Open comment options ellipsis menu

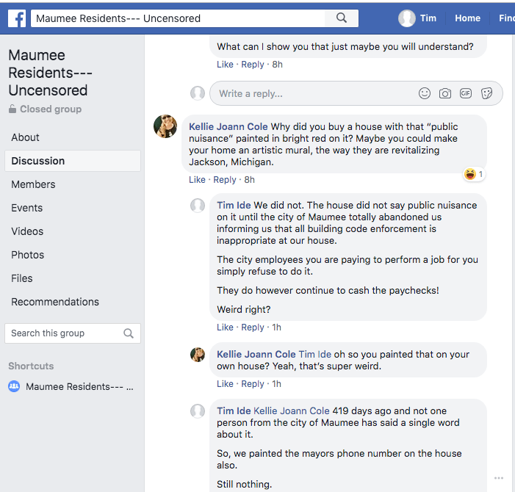click(499, 479)
